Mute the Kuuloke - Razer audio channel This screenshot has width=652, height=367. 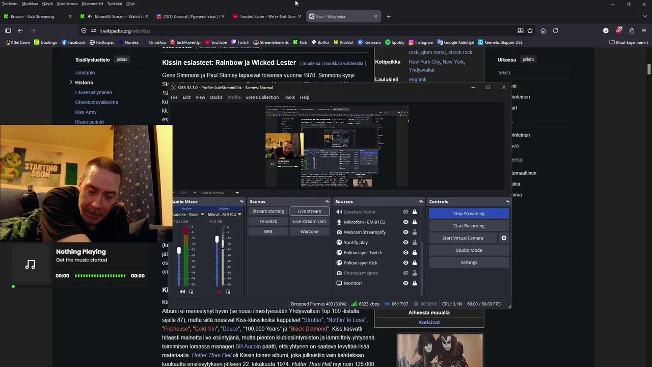pyautogui.click(x=182, y=292)
